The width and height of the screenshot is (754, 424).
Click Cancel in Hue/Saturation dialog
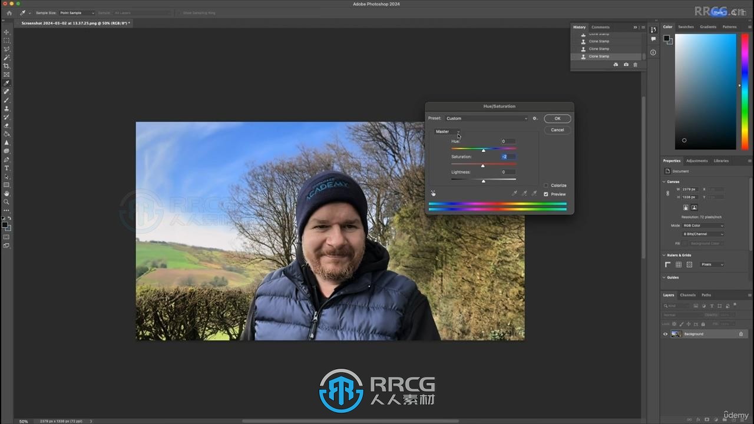coord(557,130)
